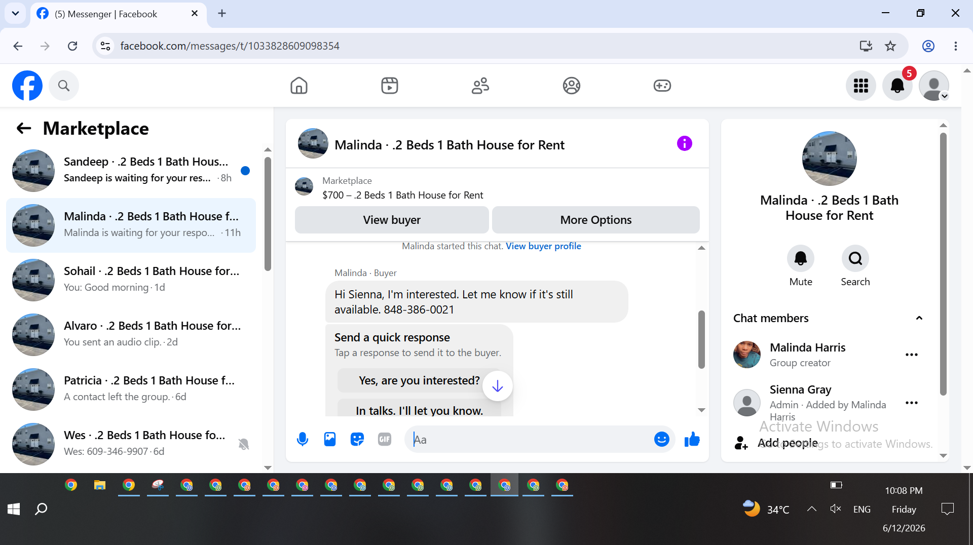This screenshot has width=973, height=545.
Task: Open browser profile icon in toolbar
Action: (928, 46)
